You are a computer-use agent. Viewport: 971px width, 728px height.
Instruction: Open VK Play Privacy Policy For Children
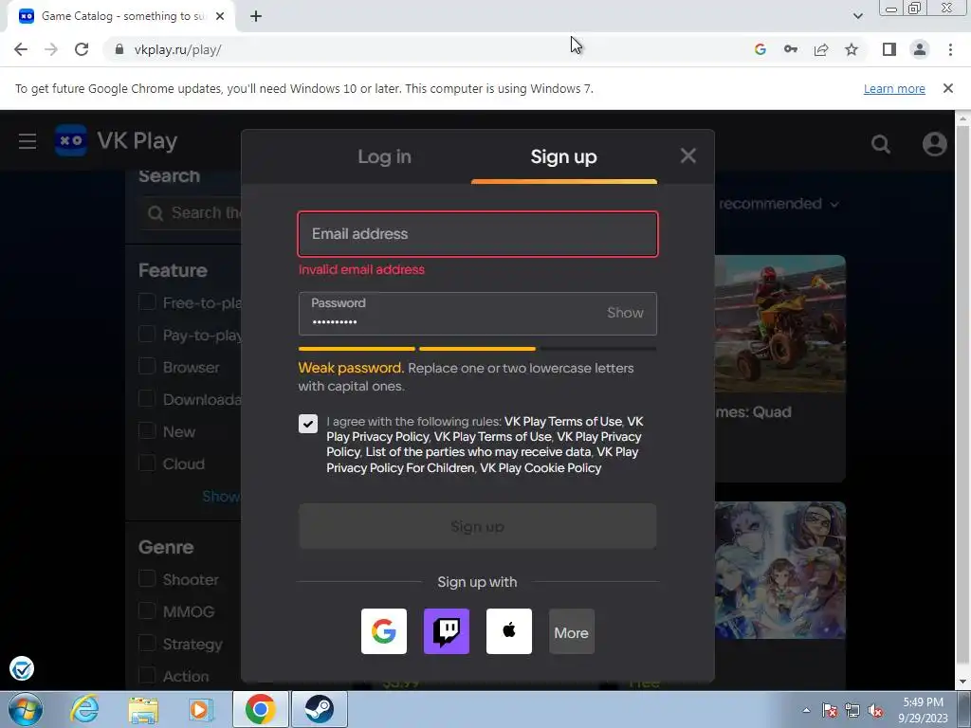coord(483,460)
